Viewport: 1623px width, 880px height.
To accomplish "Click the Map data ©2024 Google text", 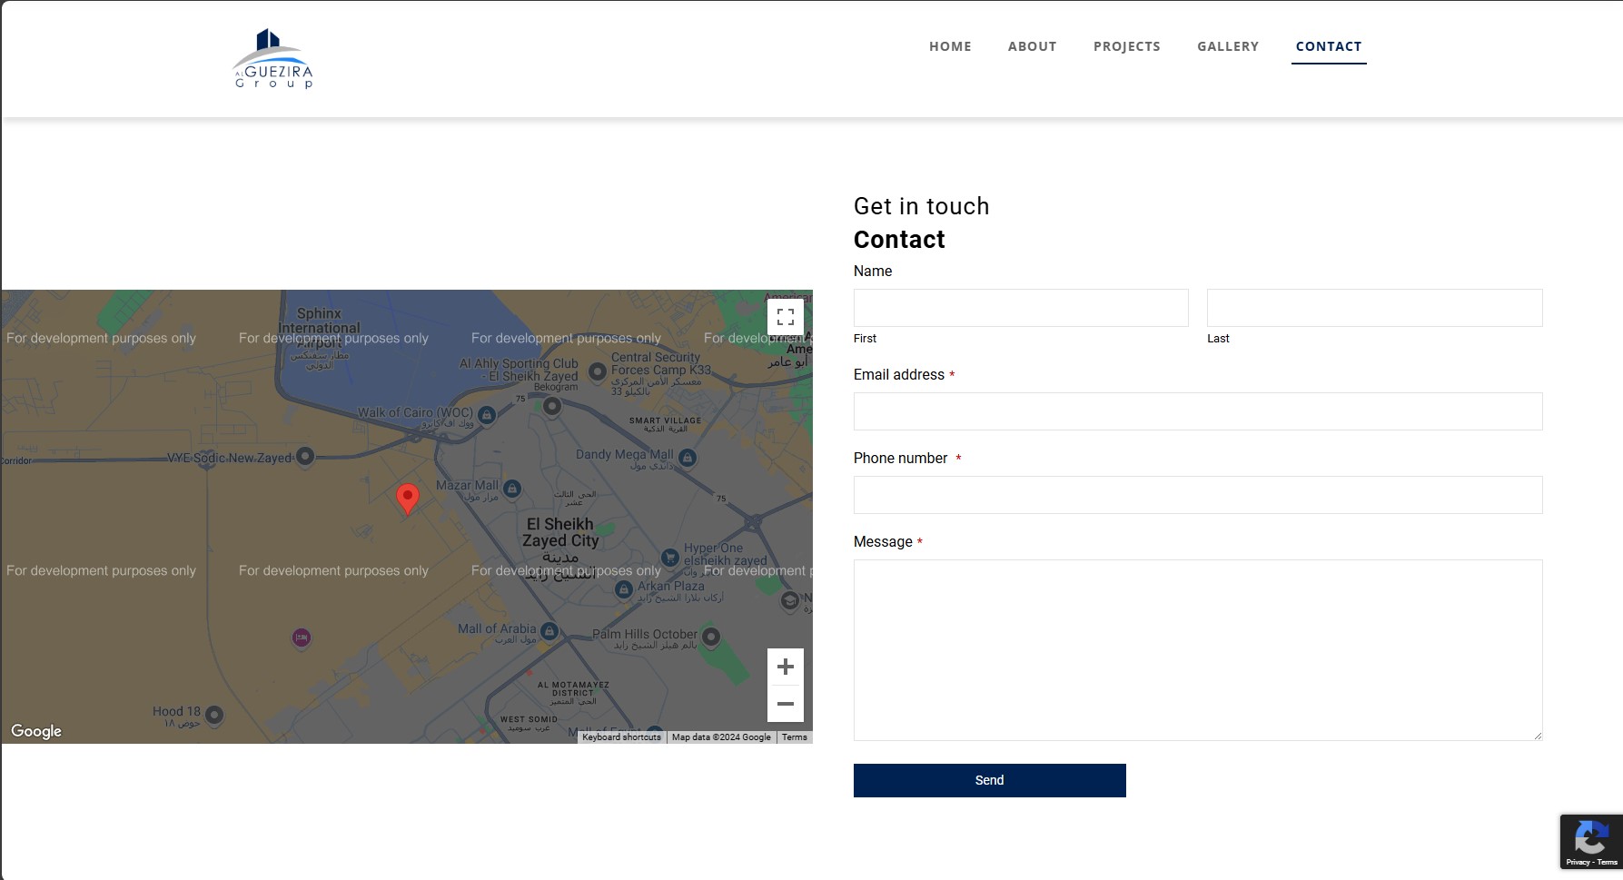I will tap(721, 737).
